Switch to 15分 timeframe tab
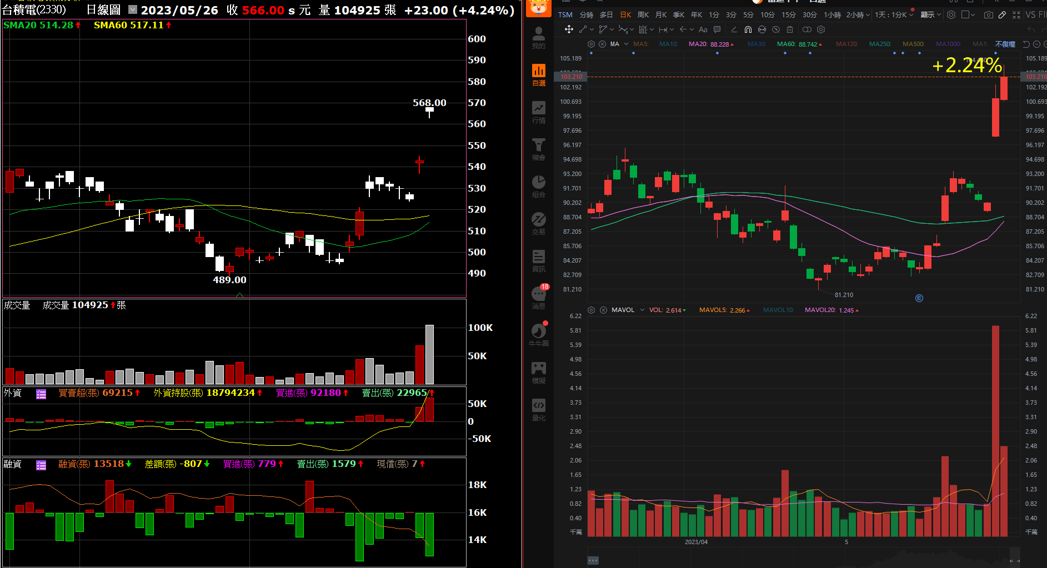Screen dimensions: 1047x568 coord(788,15)
